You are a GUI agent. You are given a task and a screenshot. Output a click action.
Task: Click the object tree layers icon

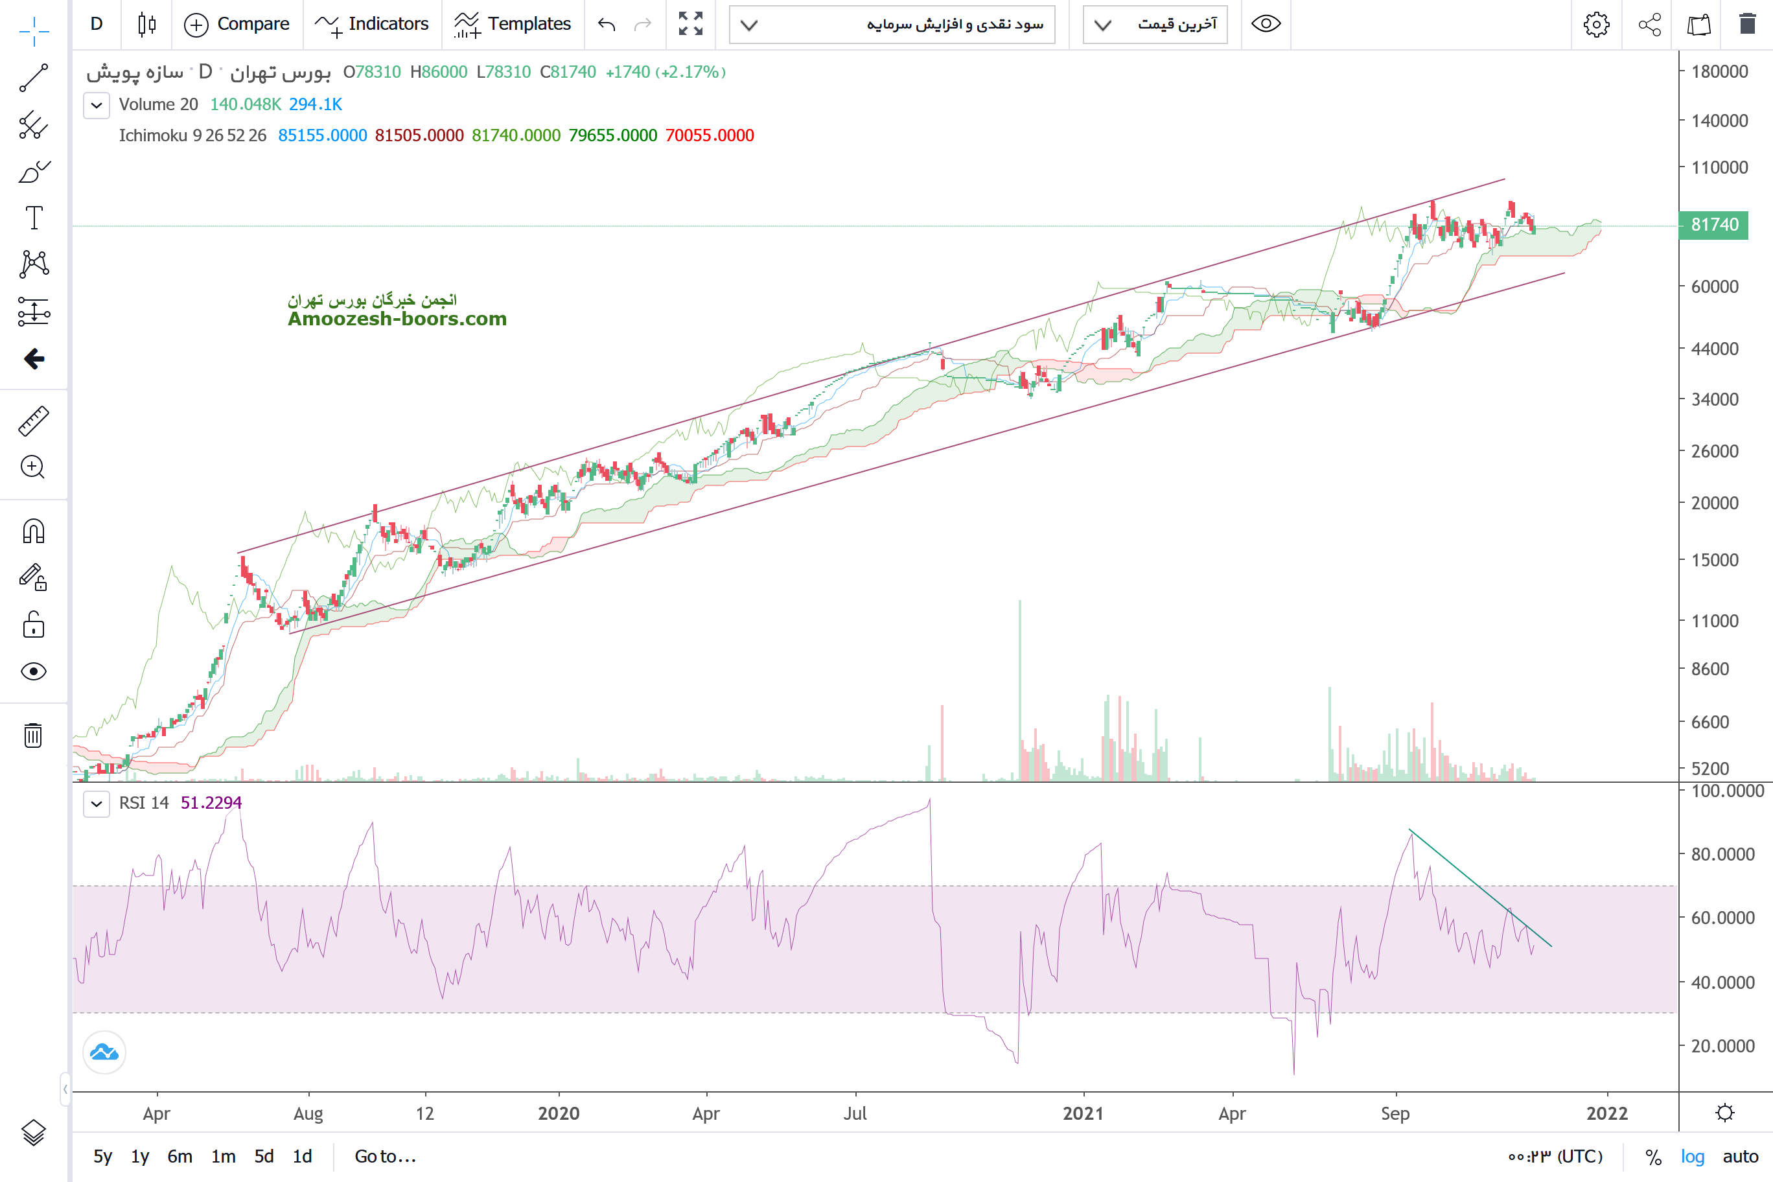pyautogui.click(x=34, y=1131)
